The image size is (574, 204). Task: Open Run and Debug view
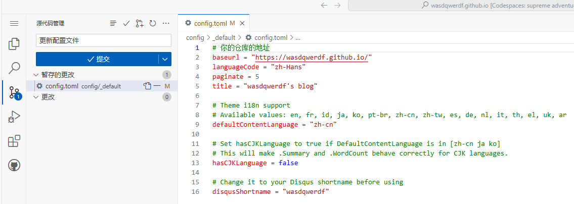point(14,117)
